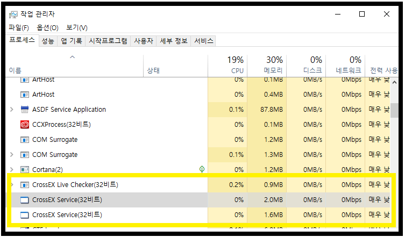
Task: Switch to the 사용자 tab
Action: pos(144,41)
